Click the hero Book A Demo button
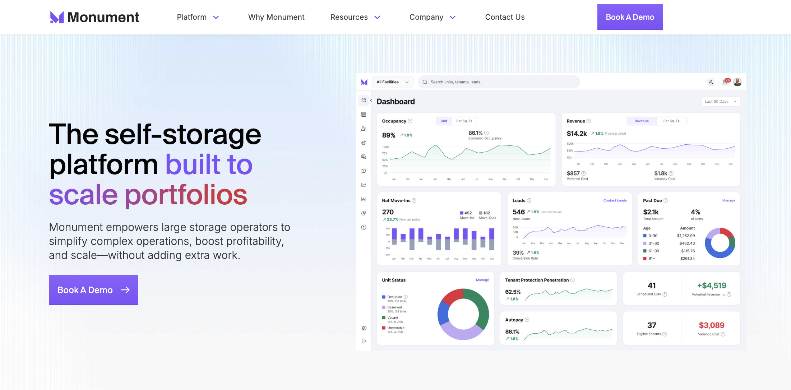 tap(93, 290)
